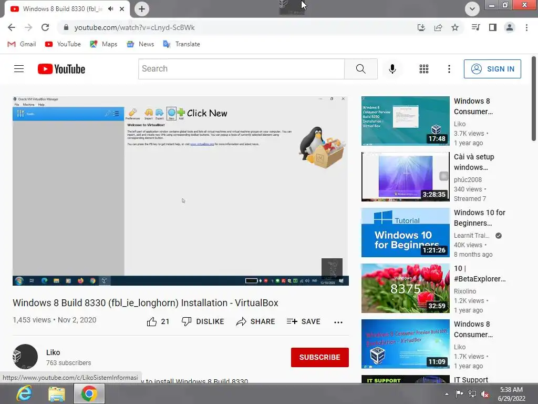Open the News bookmark
Screen dimensions: 538x404
pyautogui.click(x=140, y=44)
